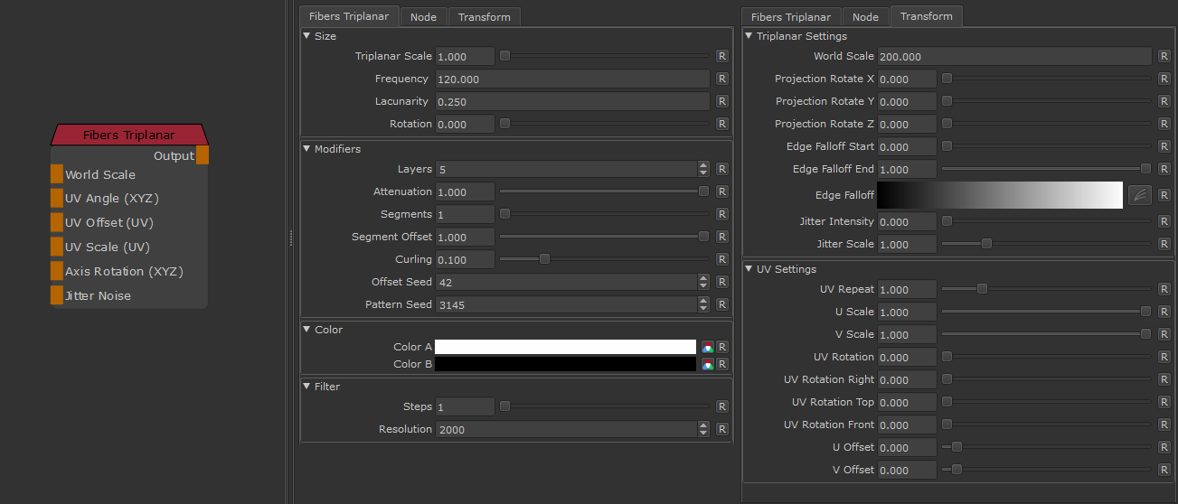Collapse the Size section
Viewport: 1178px width, 504px height.
307,36
